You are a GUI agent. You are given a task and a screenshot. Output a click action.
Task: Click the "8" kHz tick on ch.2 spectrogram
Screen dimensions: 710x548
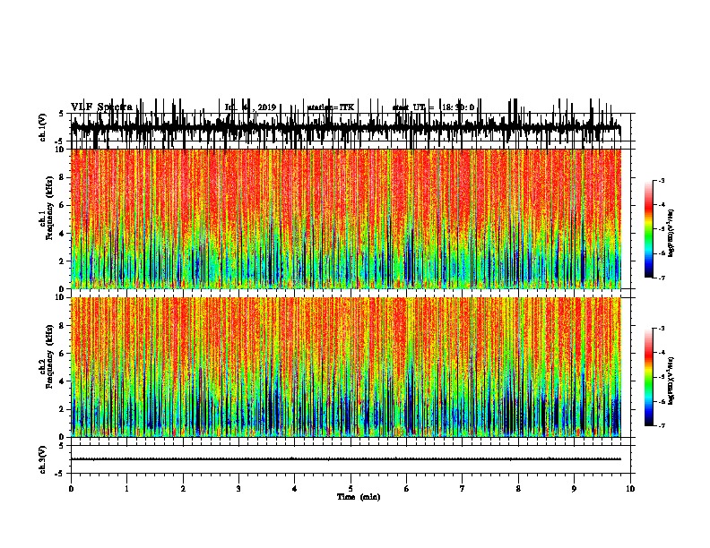tap(63, 326)
